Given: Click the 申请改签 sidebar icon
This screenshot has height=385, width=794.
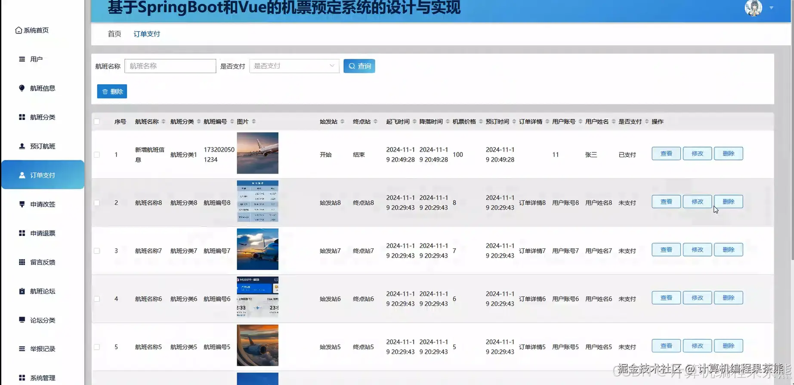Looking at the screenshot, I should coord(22,204).
